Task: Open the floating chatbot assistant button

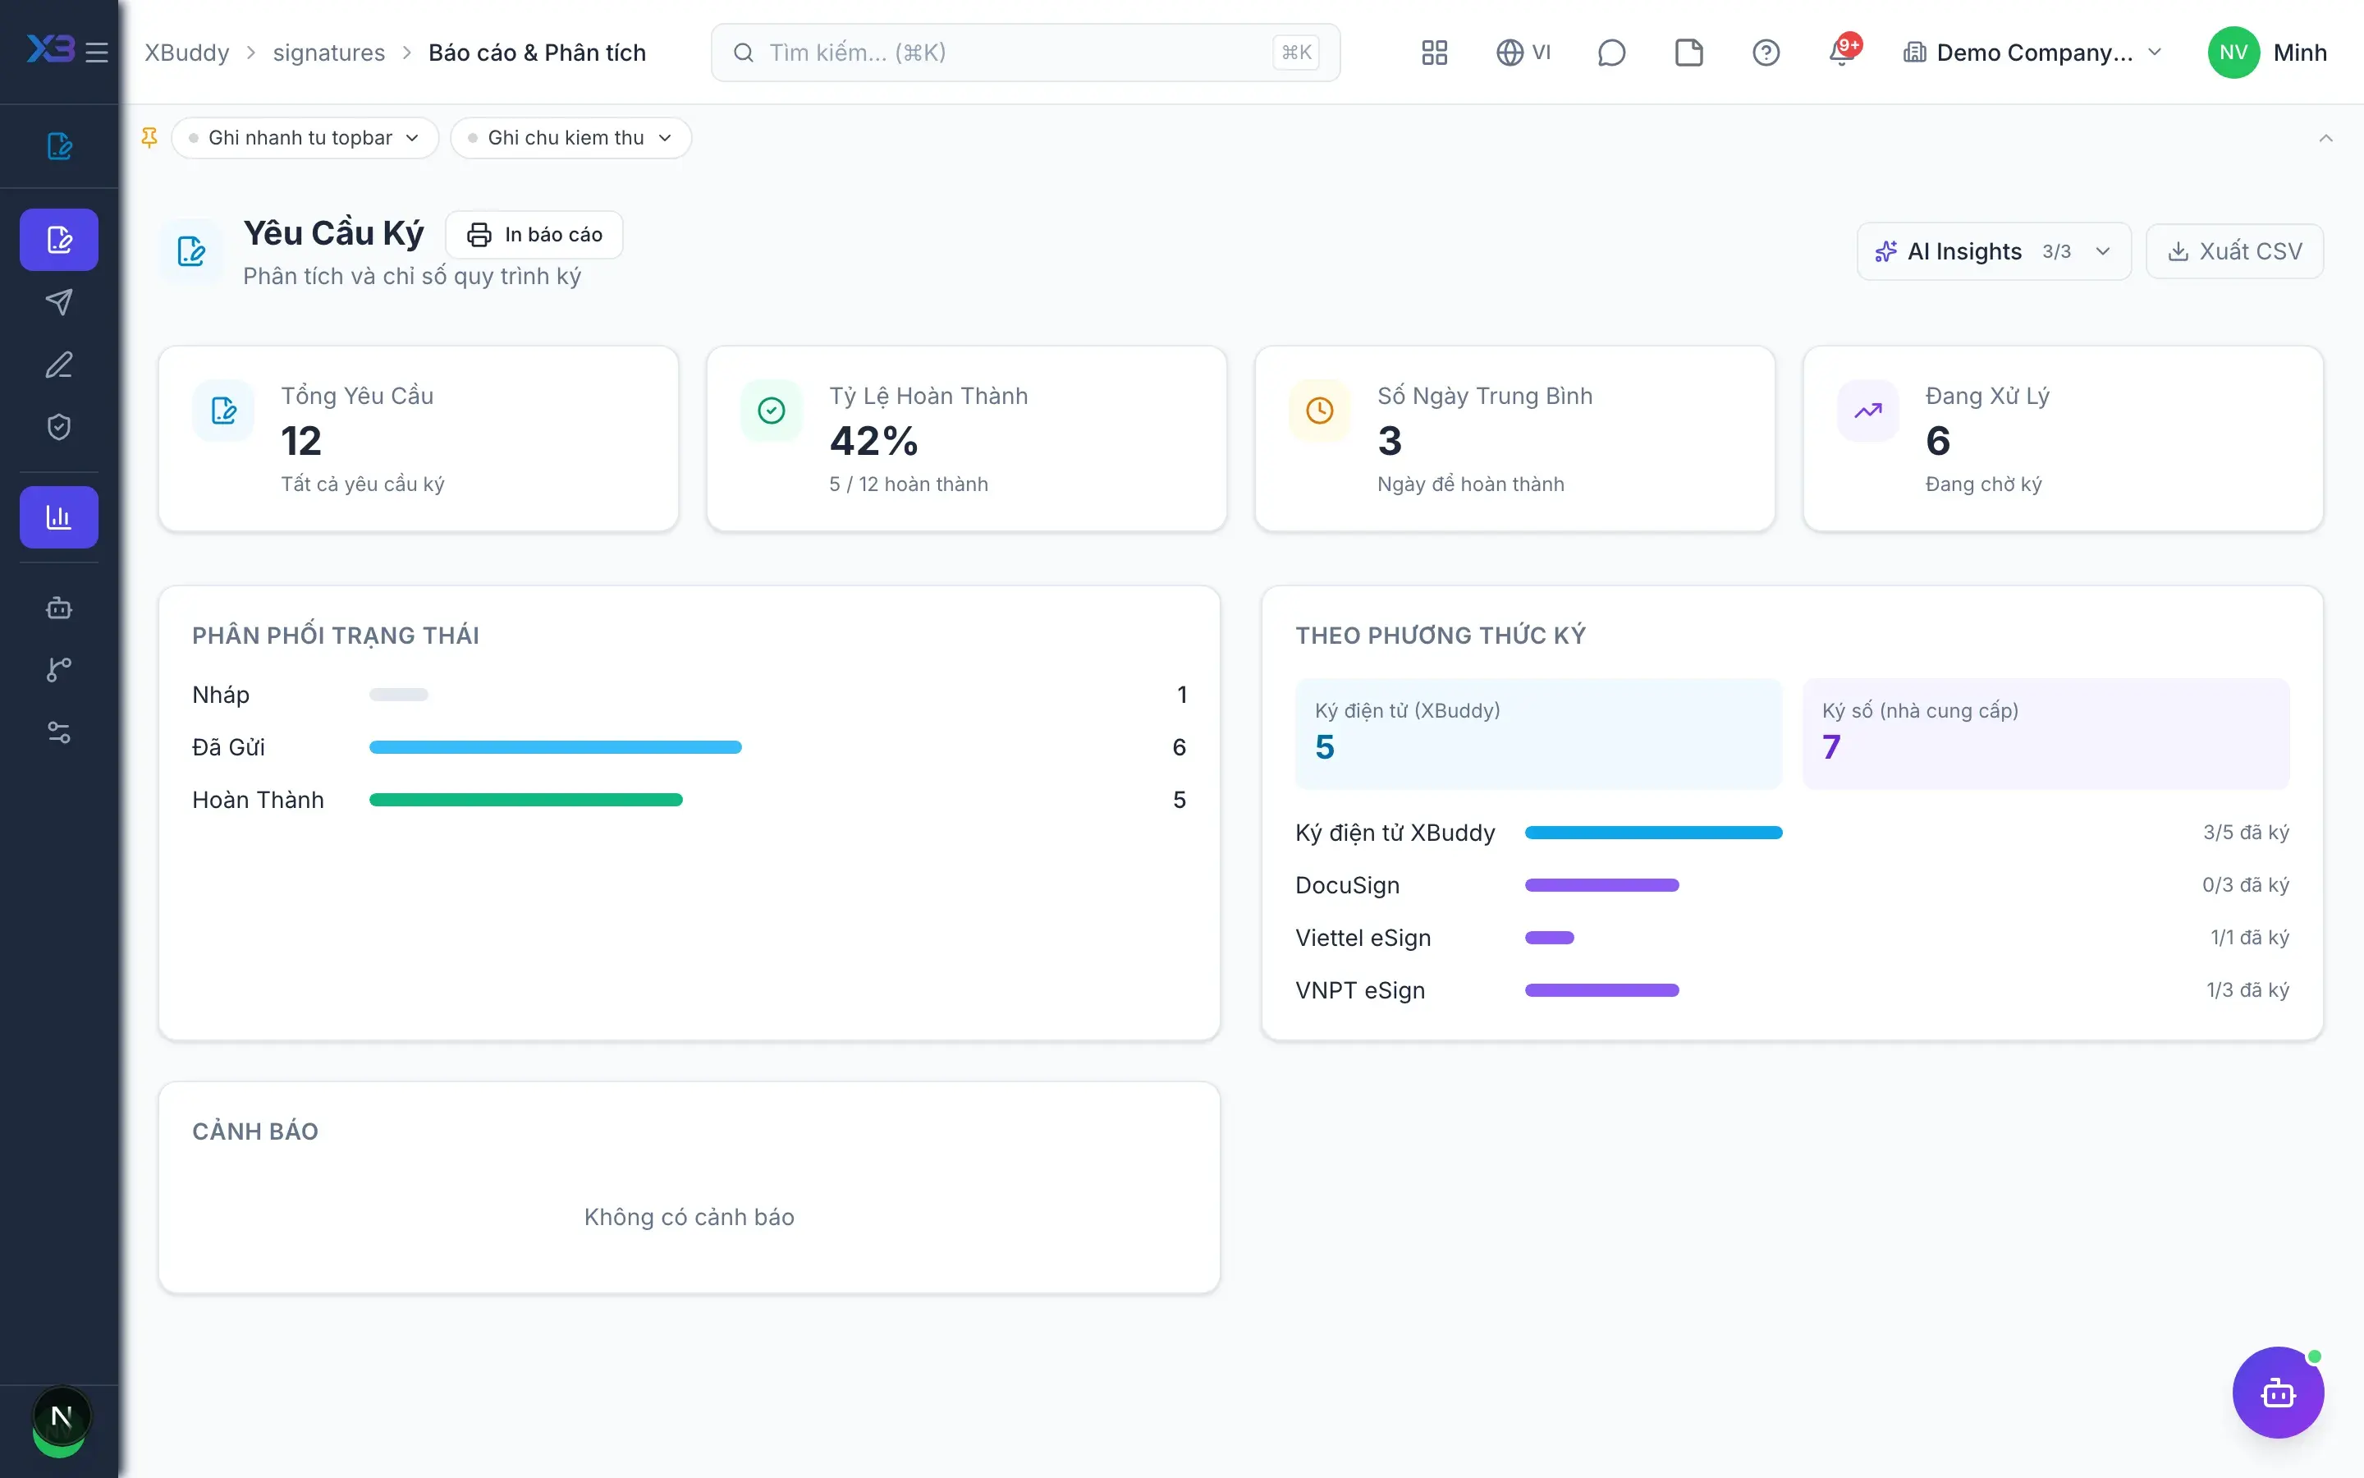Action: (2278, 1392)
